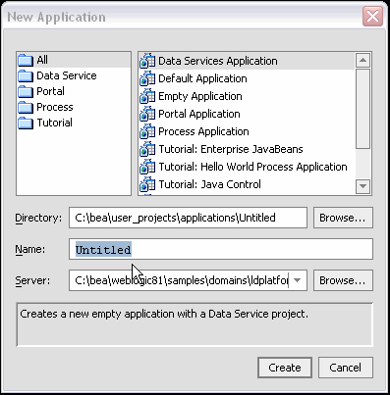Image resolution: width=390 pixels, height=395 pixels.
Task: Select Default Application text
Action: (x=202, y=78)
